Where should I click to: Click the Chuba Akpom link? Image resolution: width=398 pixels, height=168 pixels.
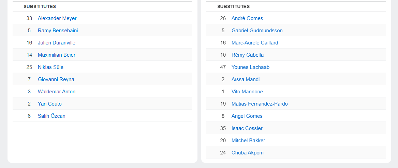pos(247,153)
